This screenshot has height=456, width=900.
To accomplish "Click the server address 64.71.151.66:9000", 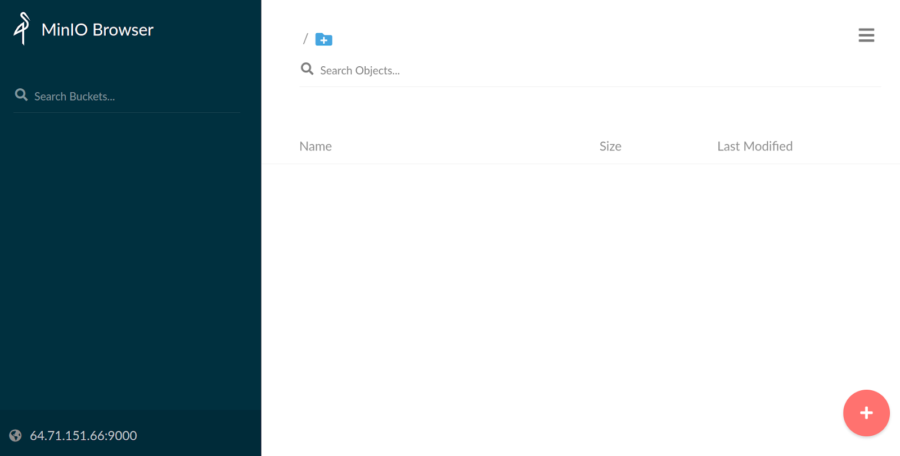I will (83, 436).
